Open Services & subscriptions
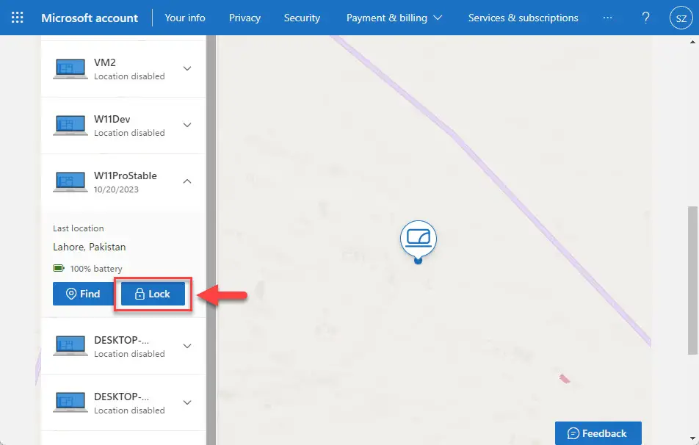The image size is (699, 445). click(x=523, y=18)
